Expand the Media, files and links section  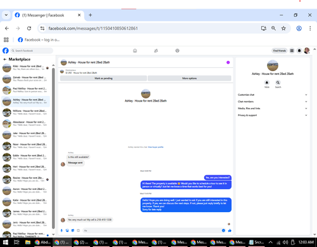pyautogui.click(x=273, y=109)
